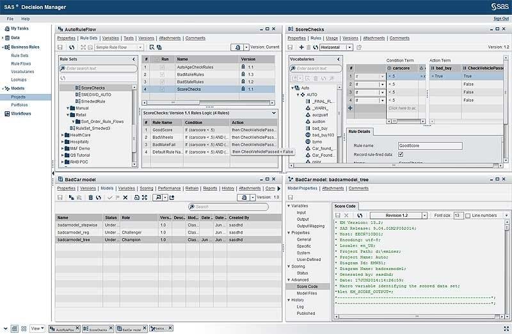Screen dimensions: 512x334
Task: Toggle Run checkbox for BadMakeRules
Action: pos(162,74)
